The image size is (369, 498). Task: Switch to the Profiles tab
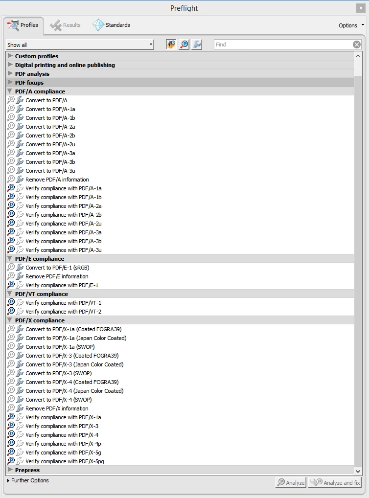pos(23,25)
